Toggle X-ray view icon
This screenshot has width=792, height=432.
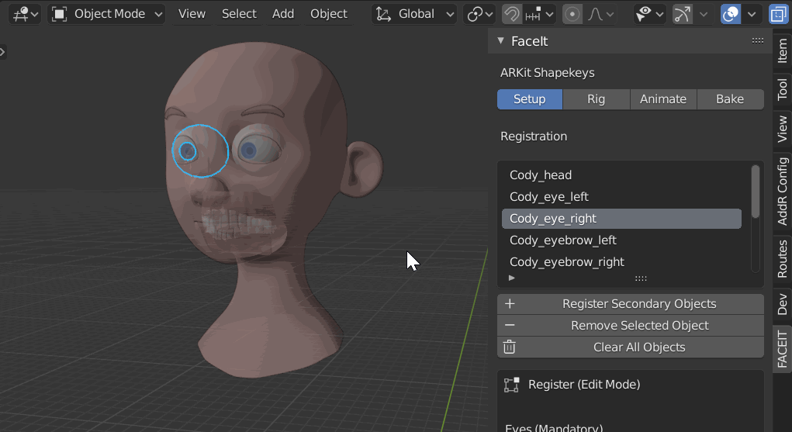(x=778, y=14)
